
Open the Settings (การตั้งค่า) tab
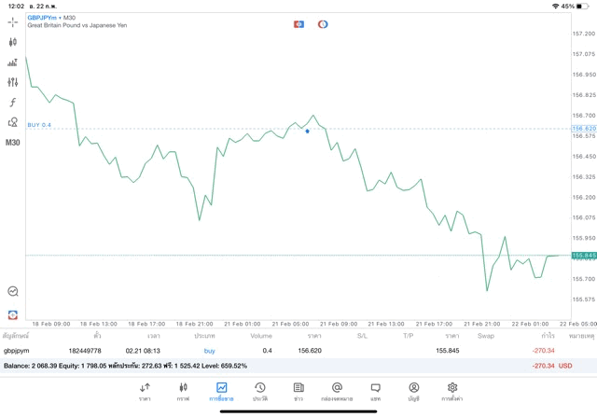(x=451, y=392)
